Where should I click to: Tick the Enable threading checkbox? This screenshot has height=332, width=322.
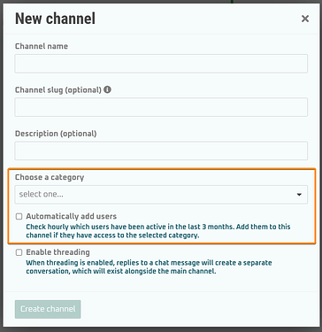[x=19, y=252]
